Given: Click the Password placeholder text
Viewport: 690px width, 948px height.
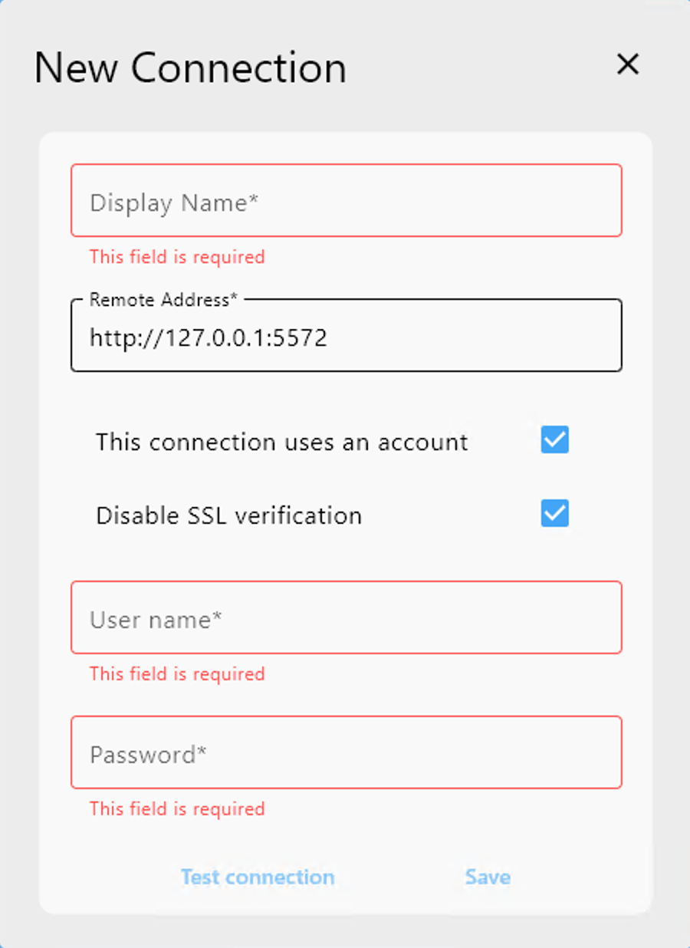Looking at the screenshot, I should coord(148,754).
